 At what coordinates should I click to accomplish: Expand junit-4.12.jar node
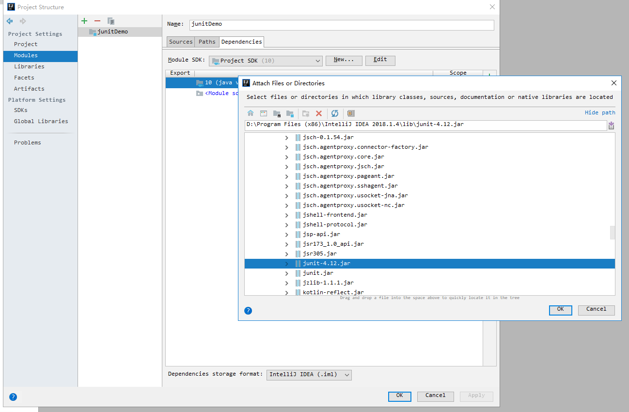pyautogui.click(x=286, y=264)
